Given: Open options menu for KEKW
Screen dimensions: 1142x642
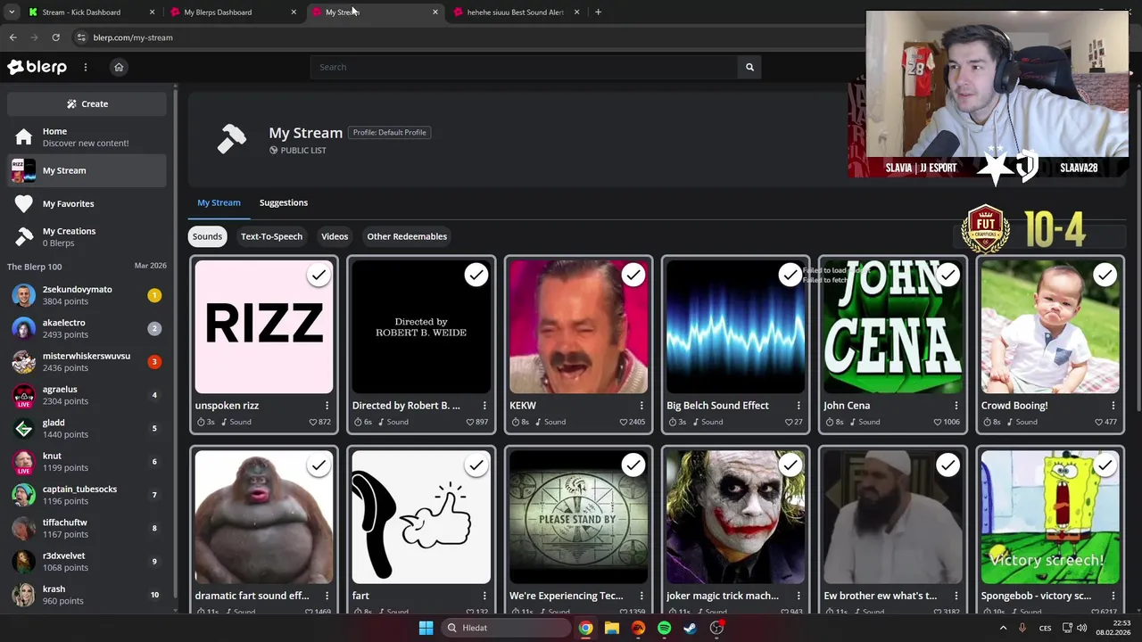Looking at the screenshot, I should [x=641, y=406].
